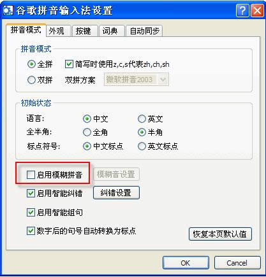The image size is (266, 277).
Task: Select the 双拼 radio button
Action: tap(31, 80)
